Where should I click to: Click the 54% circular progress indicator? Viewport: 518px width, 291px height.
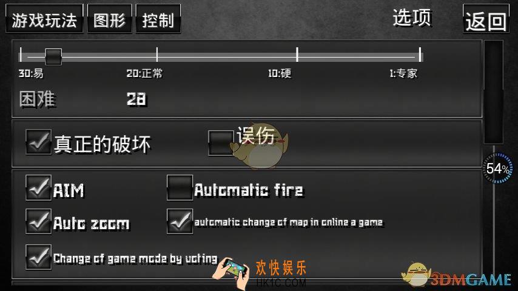coord(497,168)
